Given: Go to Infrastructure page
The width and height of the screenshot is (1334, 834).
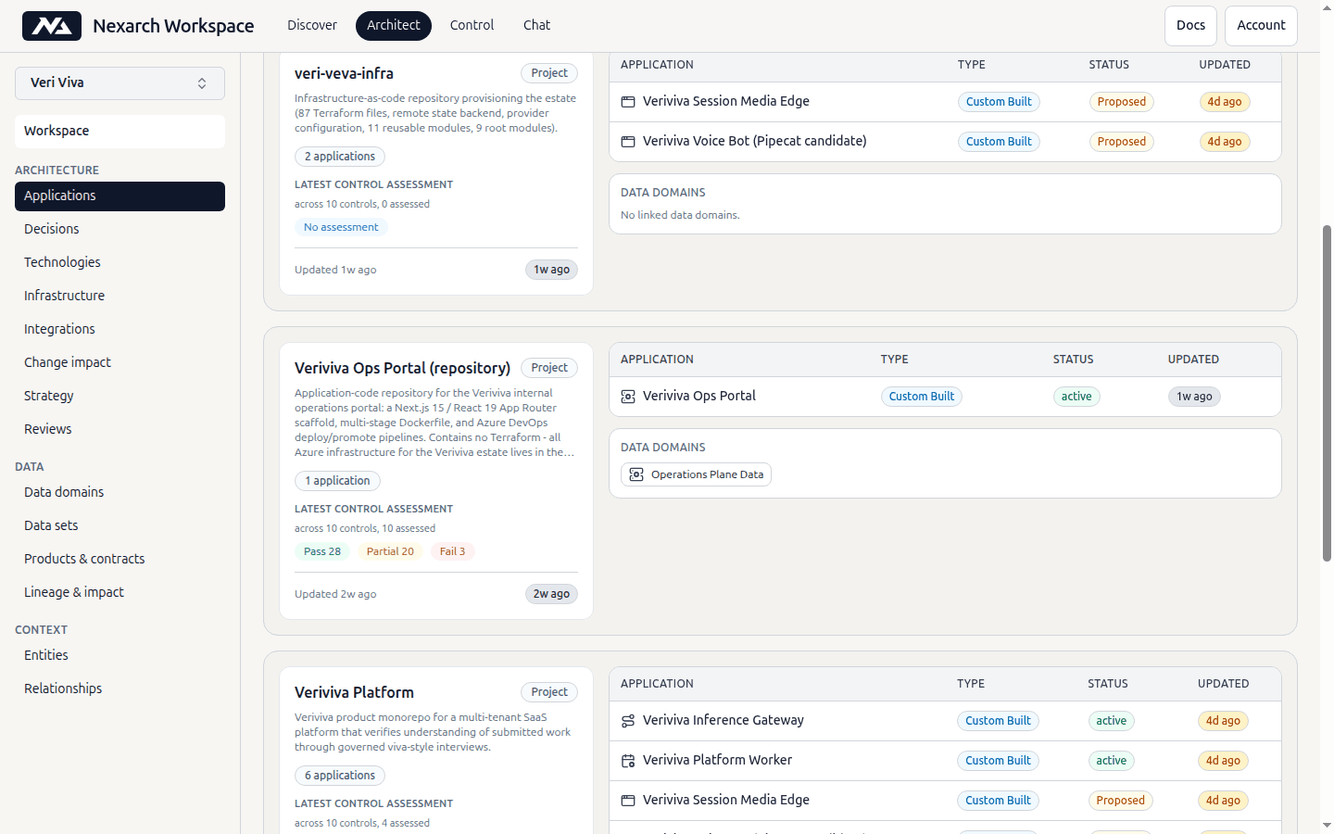Looking at the screenshot, I should (x=120, y=297).
